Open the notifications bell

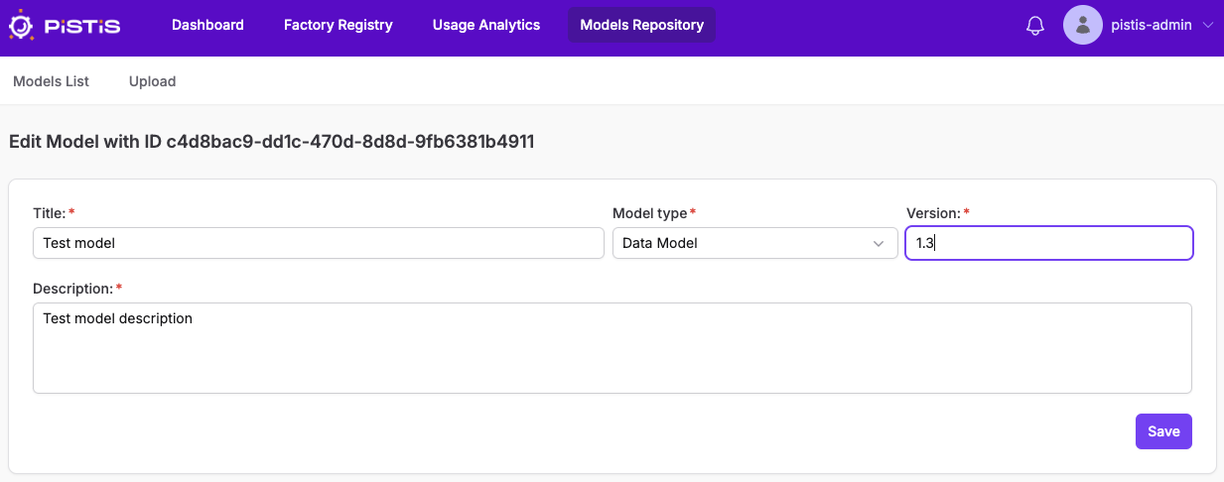[x=1034, y=26]
